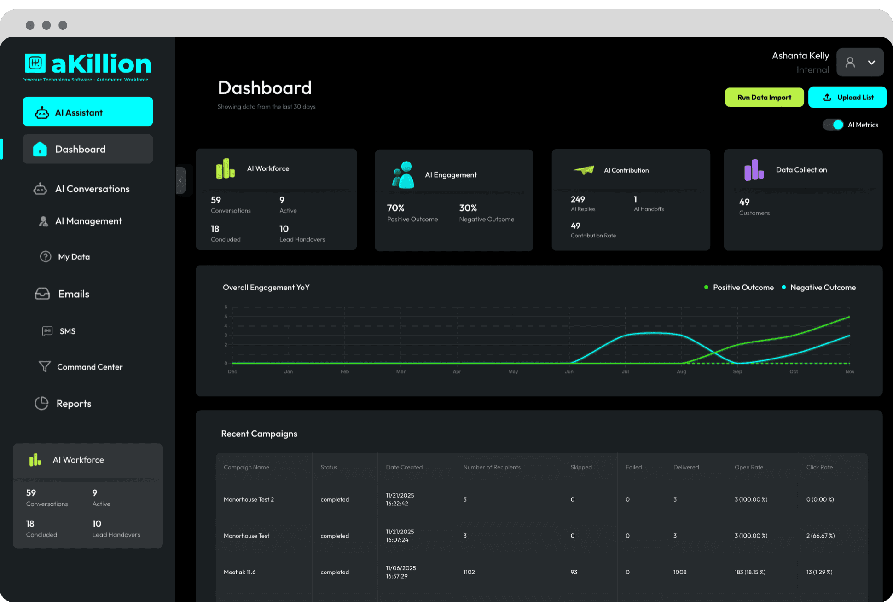Open AI Conversations via its sidebar icon
This screenshot has width=893, height=602.
[41, 189]
